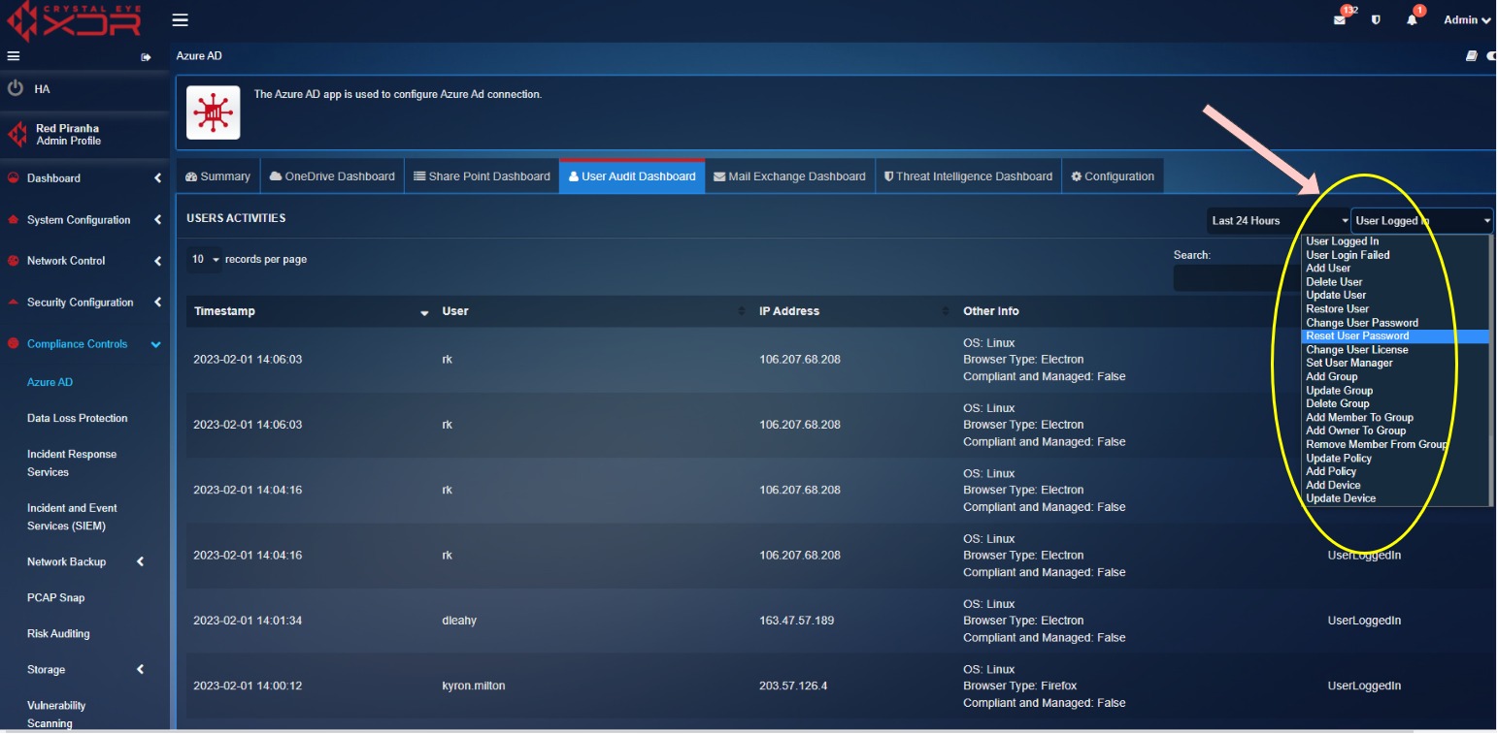The height and width of the screenshot is (734, 1498).
Task: Open the Last 24 Hours dropdown
Action: [1279, 221]
